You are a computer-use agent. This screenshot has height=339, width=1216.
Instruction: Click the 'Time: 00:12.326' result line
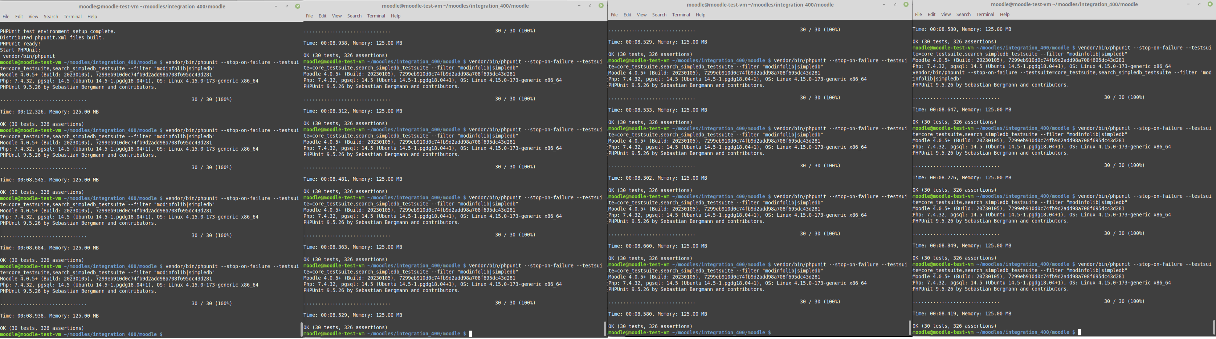(50, 112)
